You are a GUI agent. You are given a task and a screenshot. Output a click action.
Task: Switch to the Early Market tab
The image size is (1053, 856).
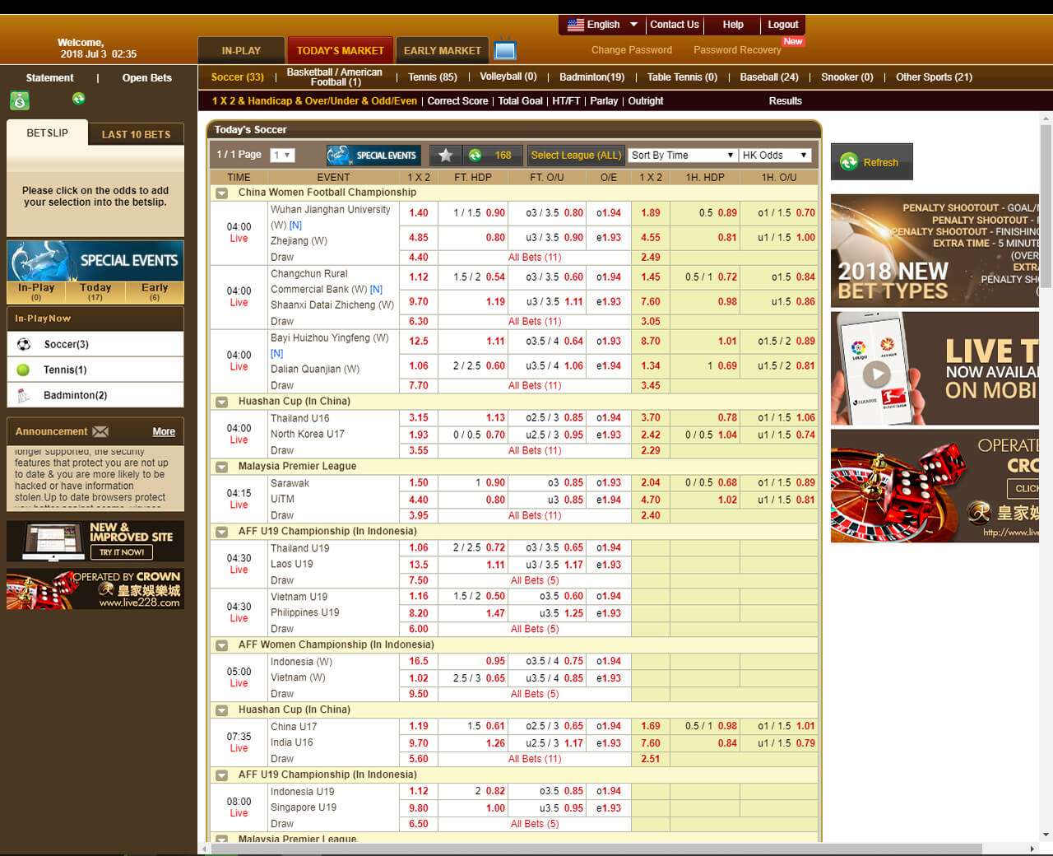pos(442,51)
